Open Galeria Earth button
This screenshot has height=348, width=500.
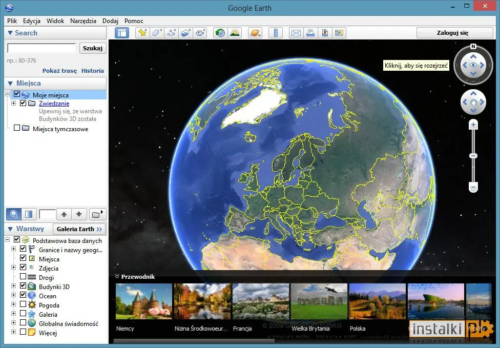click(x=79, y=229)
